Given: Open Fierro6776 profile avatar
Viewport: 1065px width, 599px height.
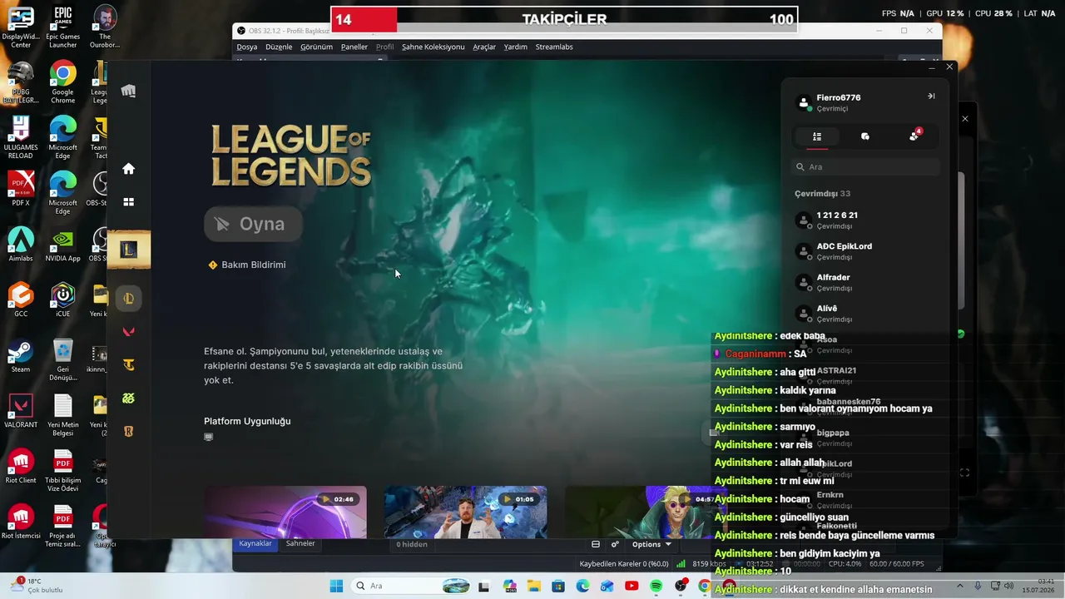Looking at the screenshot, I should pyautogui.click(x=804, y=103).
